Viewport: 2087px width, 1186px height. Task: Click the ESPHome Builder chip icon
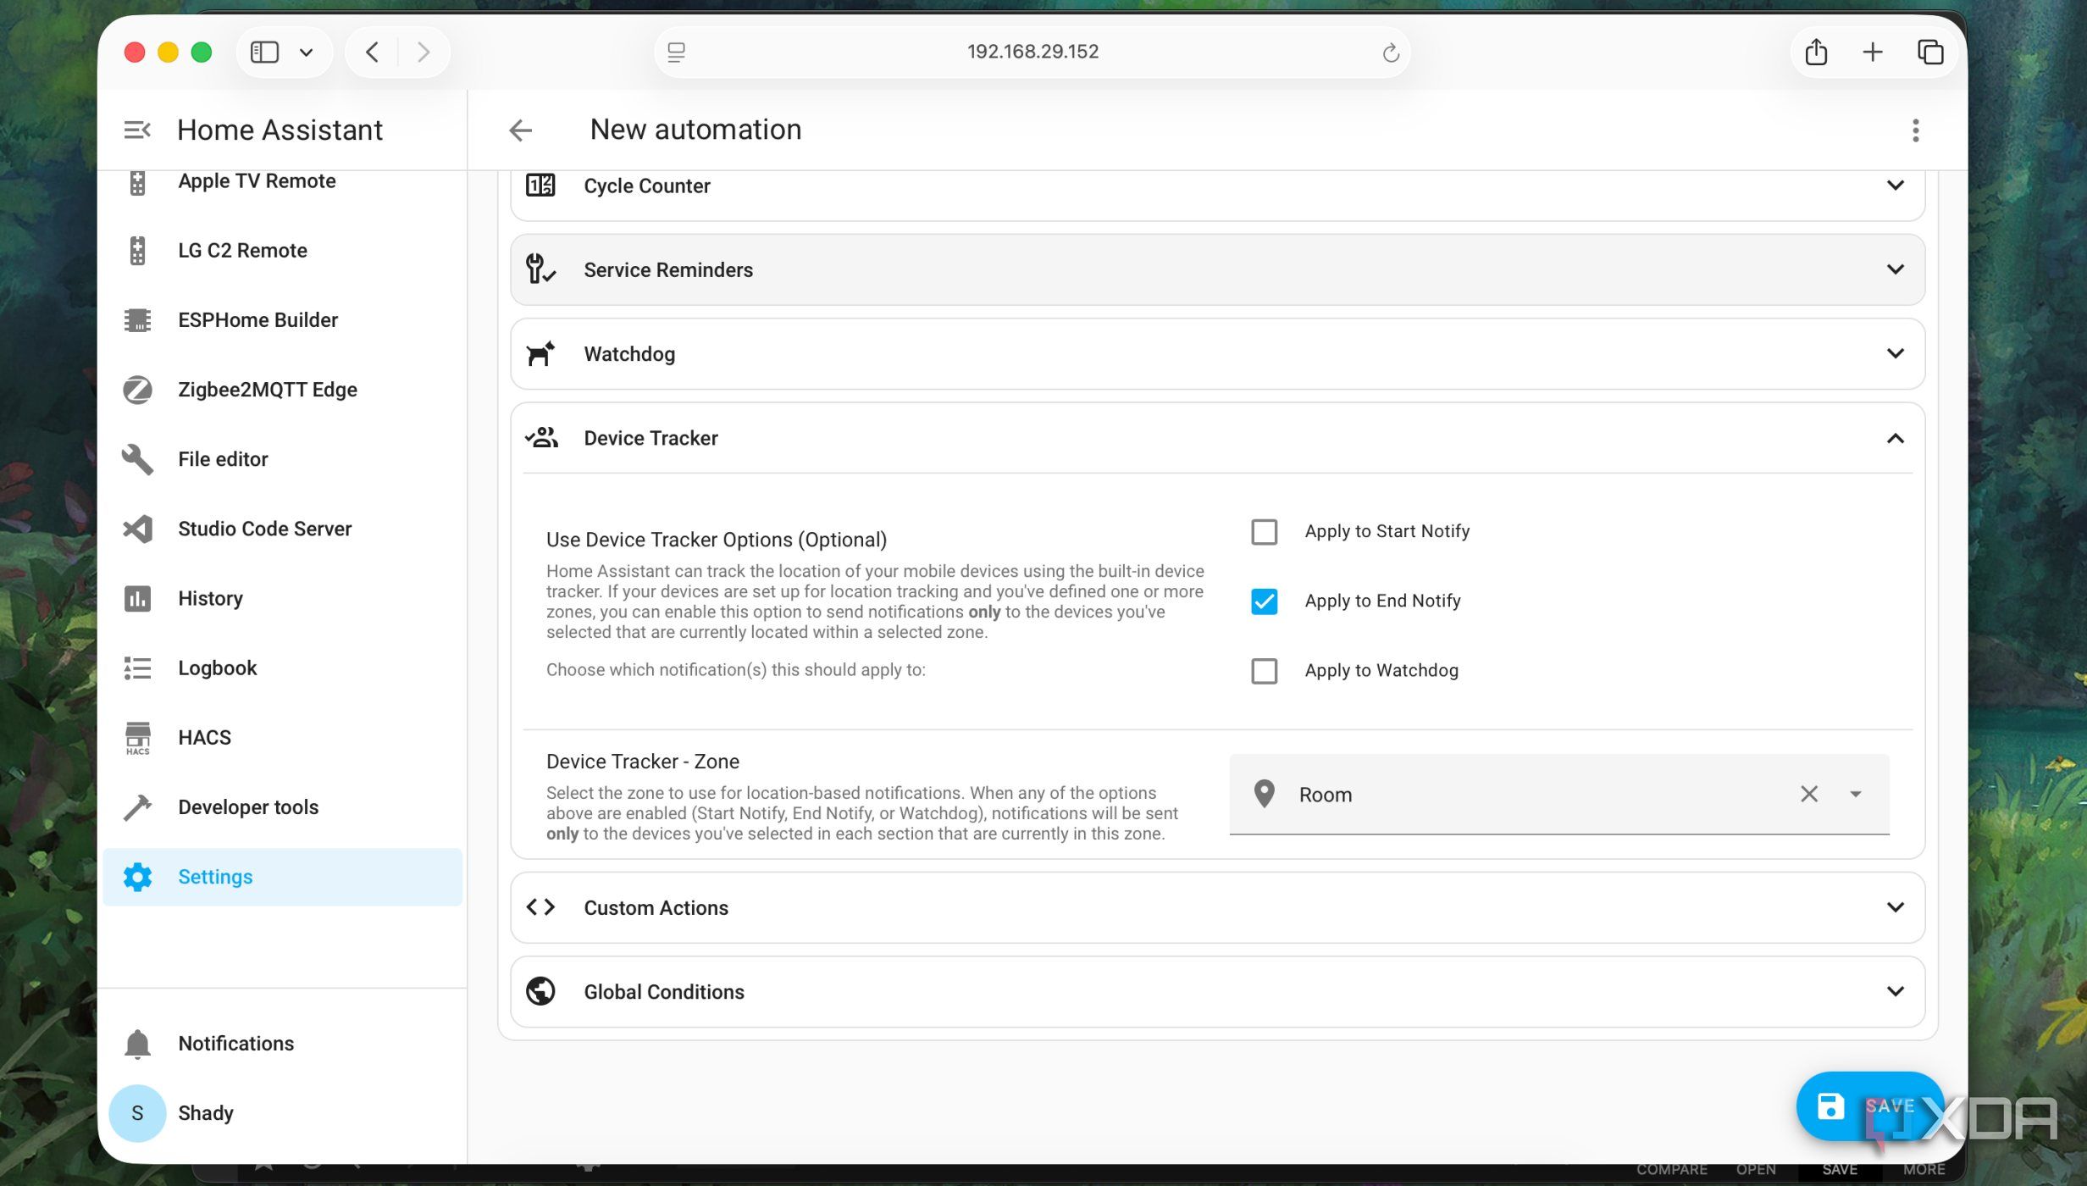(x=137, y=320)
